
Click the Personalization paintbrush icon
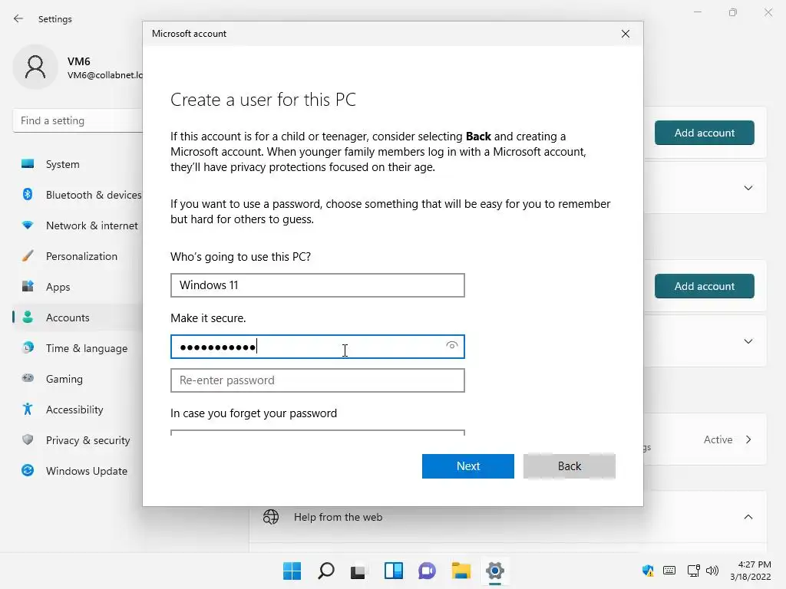(28, 256)
